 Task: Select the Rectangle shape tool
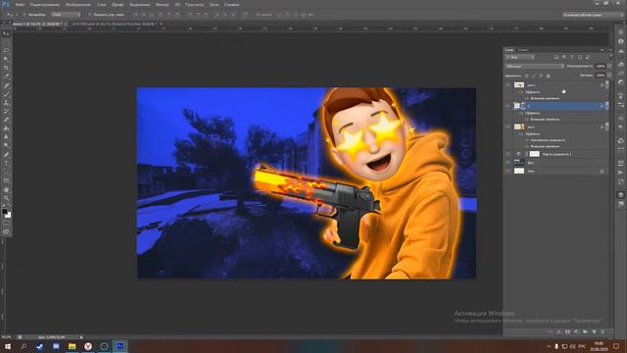click(6, 180)
